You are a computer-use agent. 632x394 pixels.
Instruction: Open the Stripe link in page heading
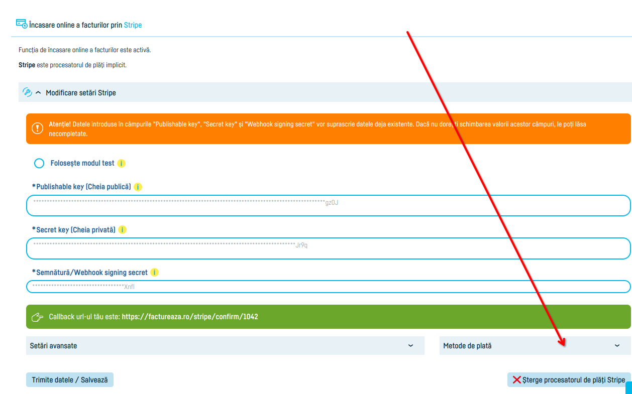[133, 25]
